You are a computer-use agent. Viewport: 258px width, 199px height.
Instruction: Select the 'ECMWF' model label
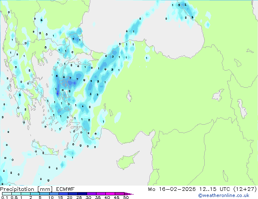[x=65, y=189]
